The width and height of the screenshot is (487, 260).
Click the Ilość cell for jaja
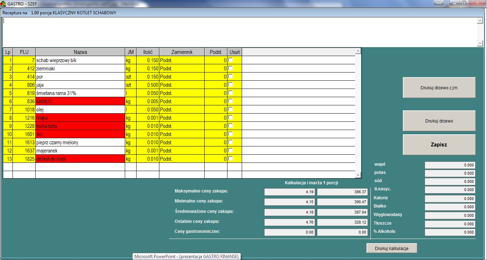pos(148,85)
